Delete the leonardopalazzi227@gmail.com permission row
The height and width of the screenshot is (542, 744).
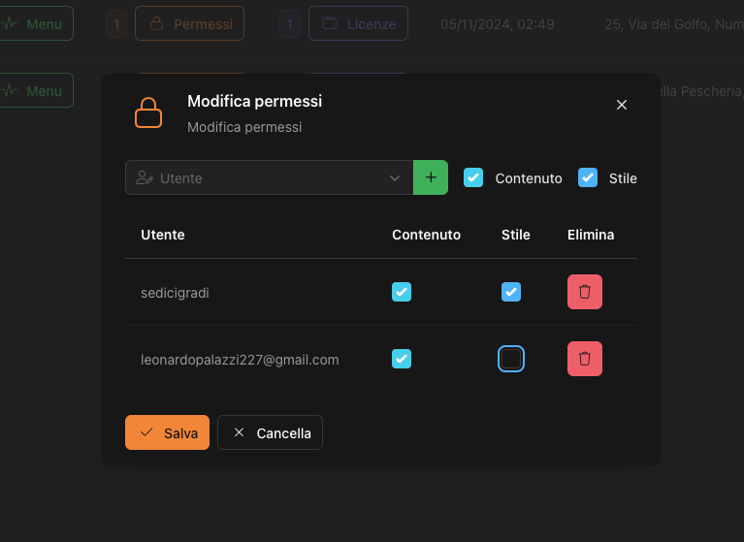[584, 359]
